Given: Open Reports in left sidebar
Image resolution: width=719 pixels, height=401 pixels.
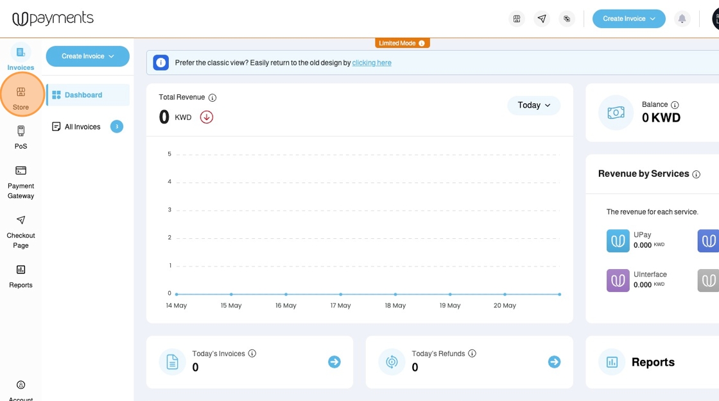Looking at the screenshot, I should (x=21, y=276).
